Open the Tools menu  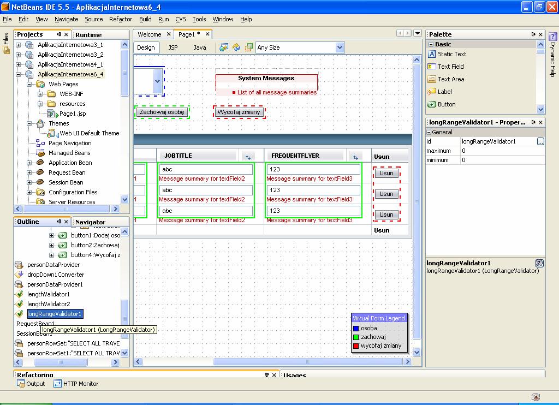tap(199, 19)
